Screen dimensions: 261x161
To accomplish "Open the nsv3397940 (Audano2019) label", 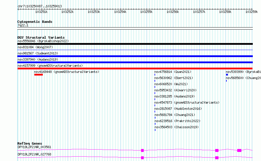I will (38, 59).
